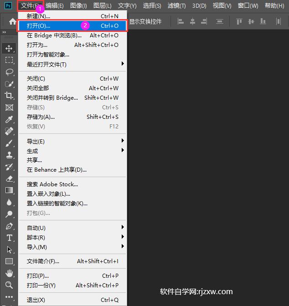Select the Quick Selection tool
This screenshot has width=289, height=306.
tap(9, 84)
